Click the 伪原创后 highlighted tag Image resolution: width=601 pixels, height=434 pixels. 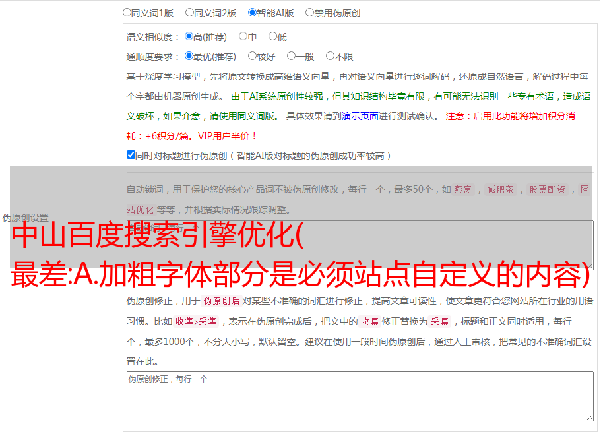click(x=222, y=301)
